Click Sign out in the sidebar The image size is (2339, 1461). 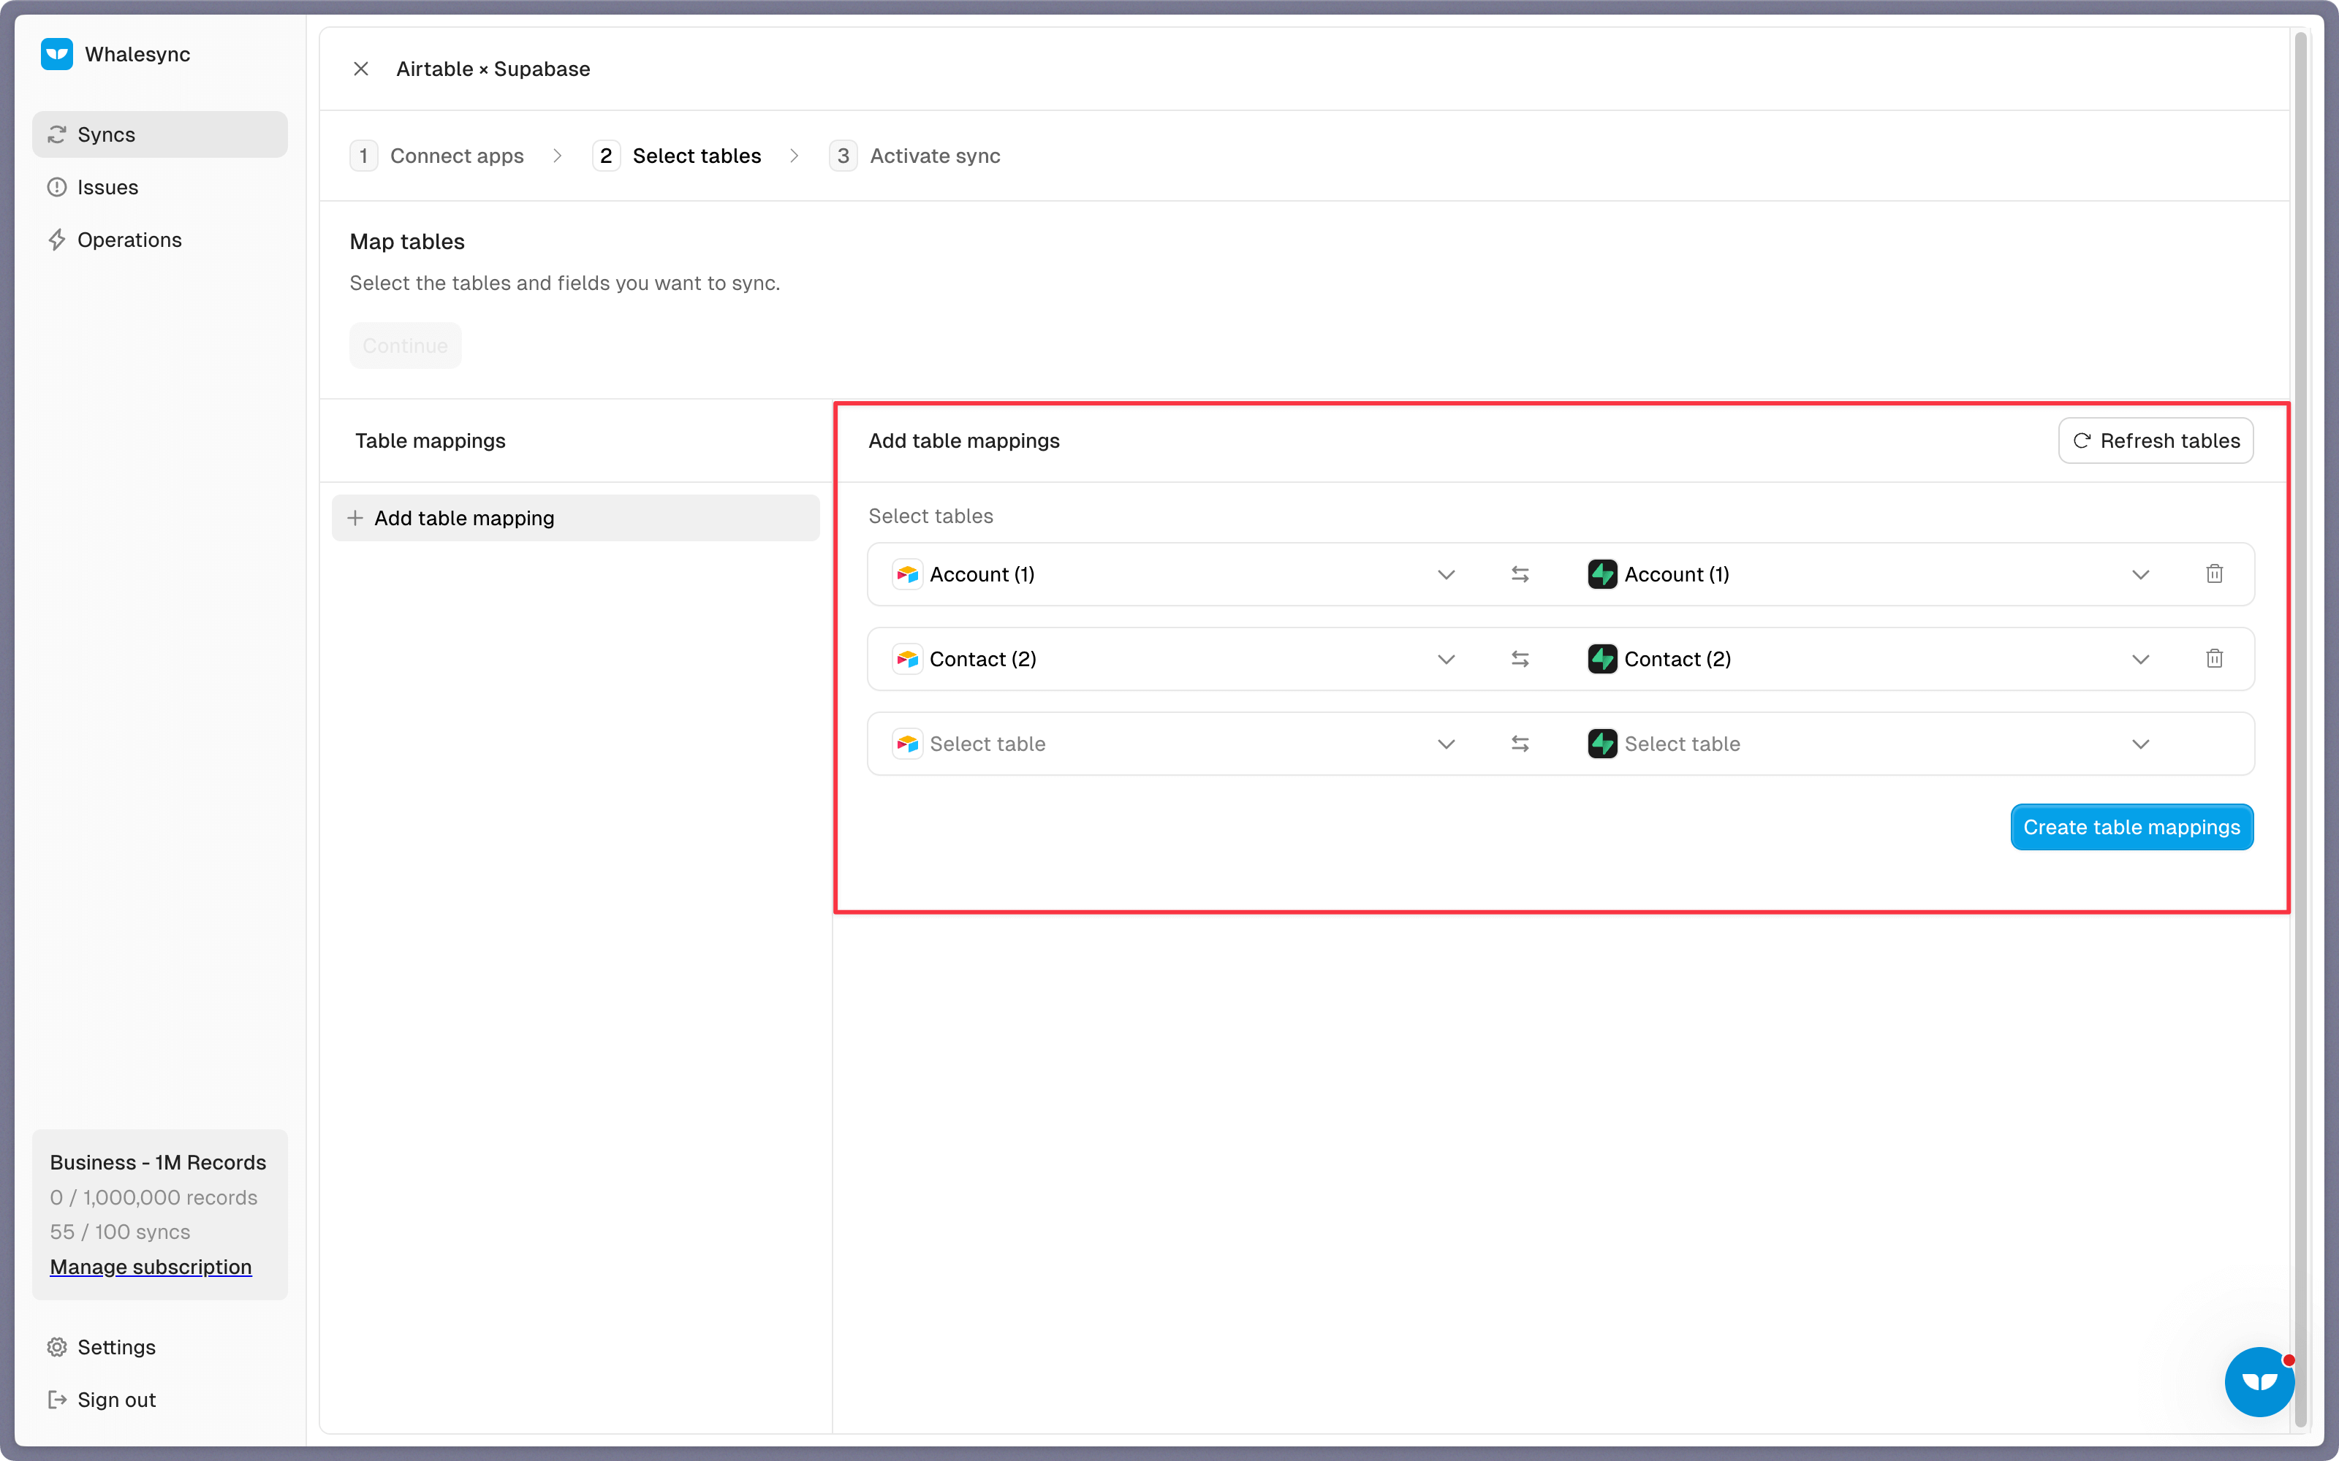tap(159, 1399)
